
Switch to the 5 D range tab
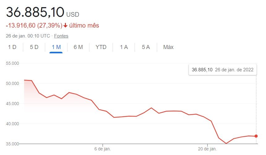34,47
